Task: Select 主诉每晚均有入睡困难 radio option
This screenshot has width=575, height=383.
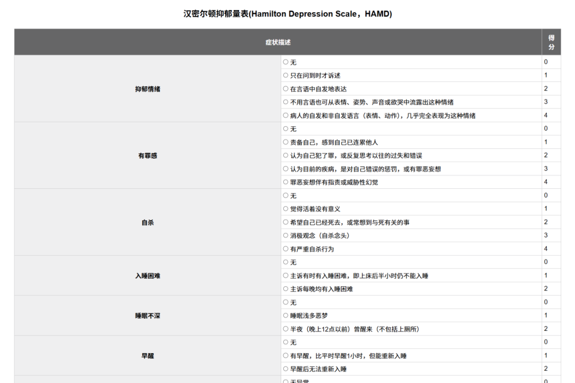Action: click(286, 289)
